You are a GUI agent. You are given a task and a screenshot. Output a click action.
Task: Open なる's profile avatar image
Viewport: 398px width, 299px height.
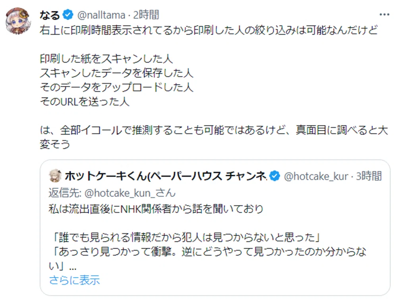18,21
